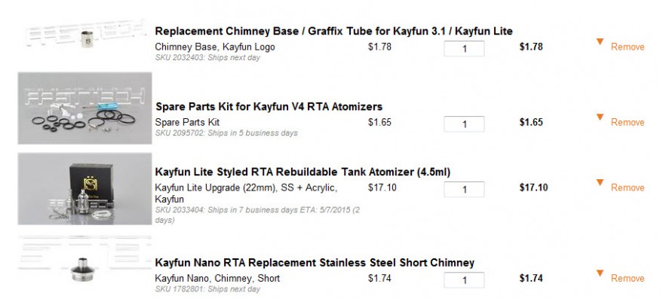The height and width of the screenshot is (299, 660).
Task: Click orange triangle icon beside Chimney Base row
Action: [x=600, y=41]
